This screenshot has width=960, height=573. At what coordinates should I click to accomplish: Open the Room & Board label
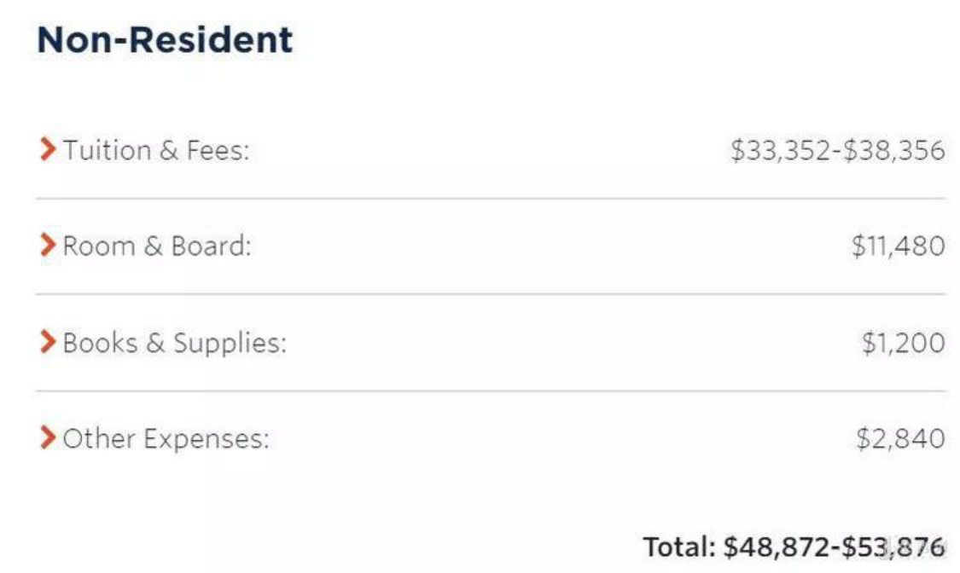[158, 247]
